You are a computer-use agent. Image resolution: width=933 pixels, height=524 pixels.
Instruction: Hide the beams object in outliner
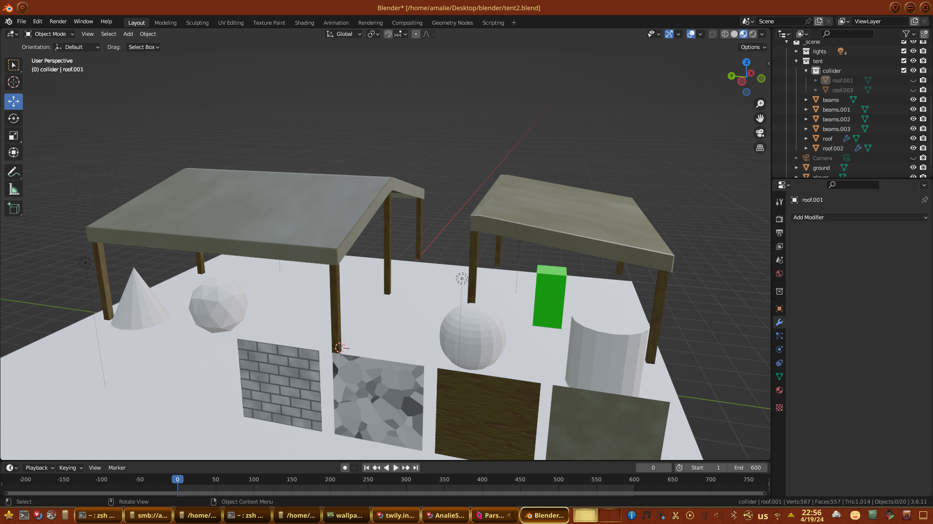point(913,100)
